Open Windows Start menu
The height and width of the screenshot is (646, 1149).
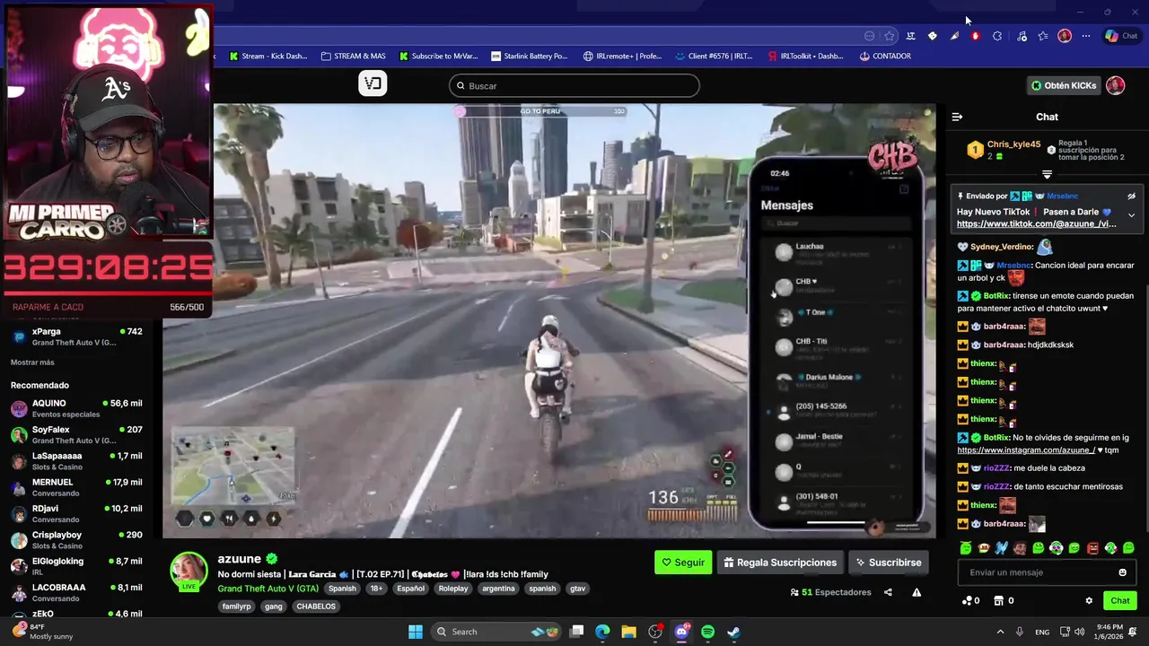coord(416,632)
